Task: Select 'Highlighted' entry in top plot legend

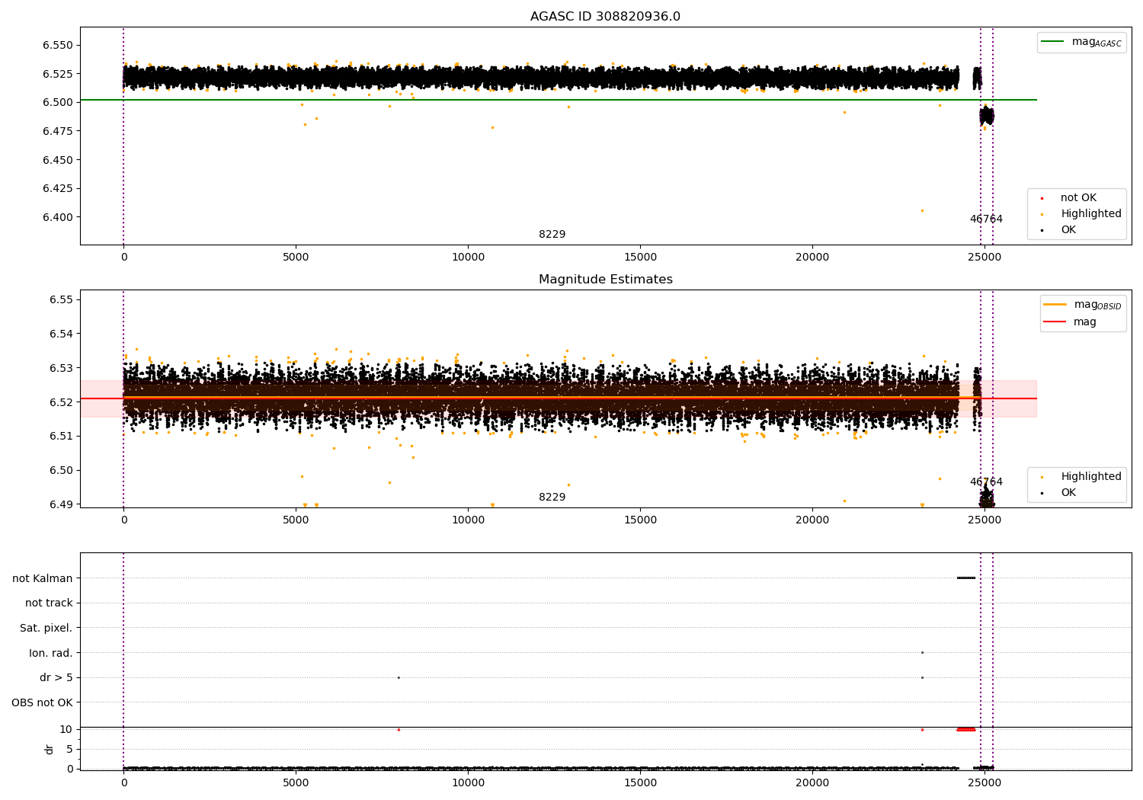Action: pyautogui.click(x=1090, y=214)
